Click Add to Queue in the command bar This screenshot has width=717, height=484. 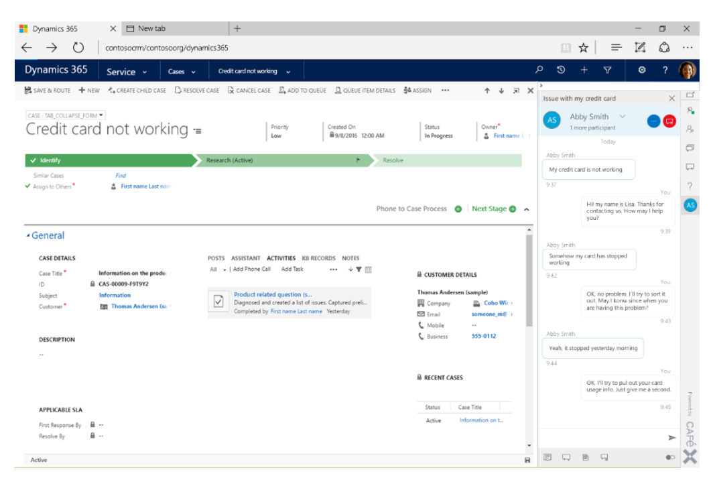(302, 90)
